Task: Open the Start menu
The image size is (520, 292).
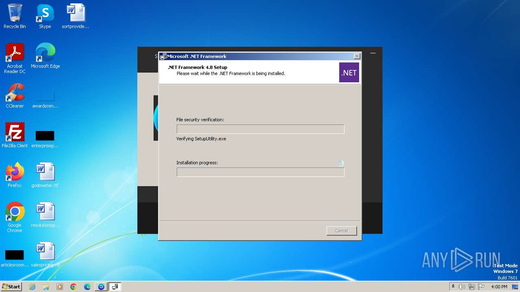Action: 11,287
